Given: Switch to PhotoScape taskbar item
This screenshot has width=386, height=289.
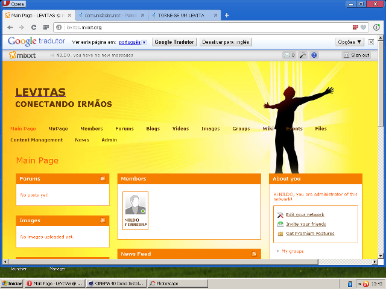Looking at the screenshot, I should click(178, 284).
